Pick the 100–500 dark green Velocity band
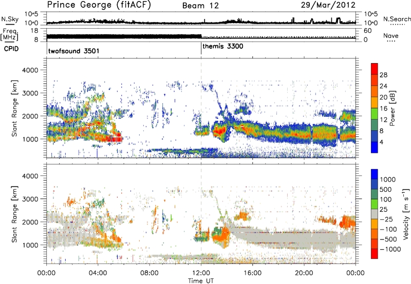Screen dimensions: 411x284 (375, 194)
